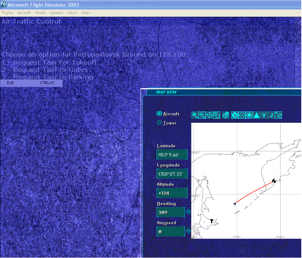This screenshot has height=258, width=302.
Task: Click the Longitude input field
Action: 172,174
